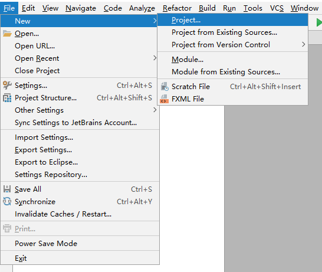Open the VCS menu
This screenshot has height=272, width=322.
(277, 8)
